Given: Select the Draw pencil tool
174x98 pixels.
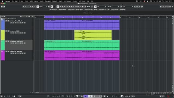Looking at the screenshot, I should (62, 7).
